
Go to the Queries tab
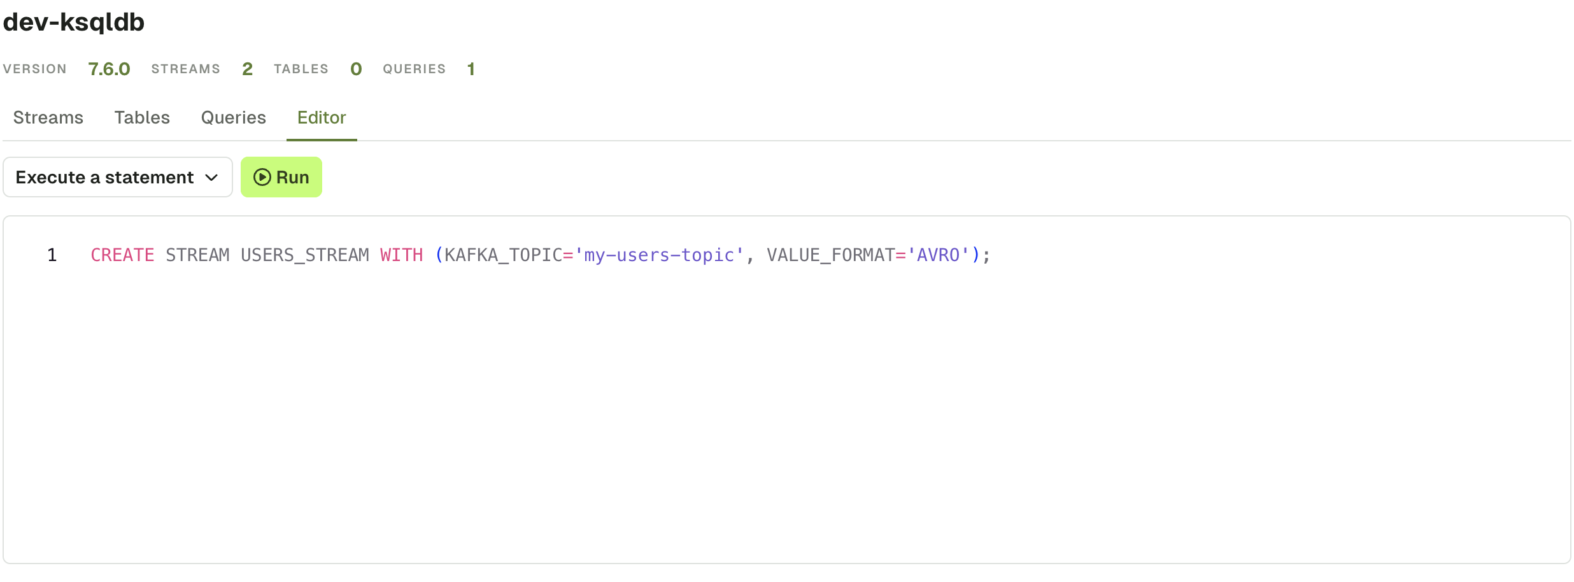pyautogui.click(x=233, y=118)
